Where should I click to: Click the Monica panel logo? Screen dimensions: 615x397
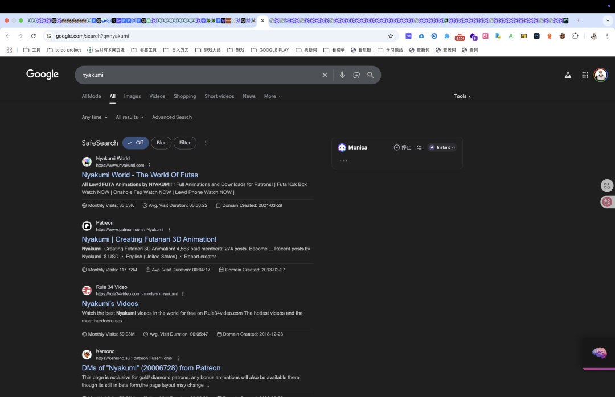(x=342, y=147)
